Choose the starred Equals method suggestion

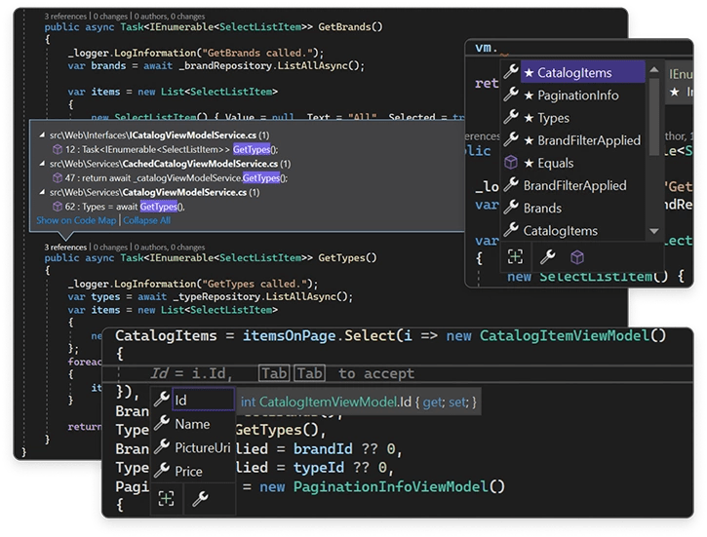[x=549, y=163]
